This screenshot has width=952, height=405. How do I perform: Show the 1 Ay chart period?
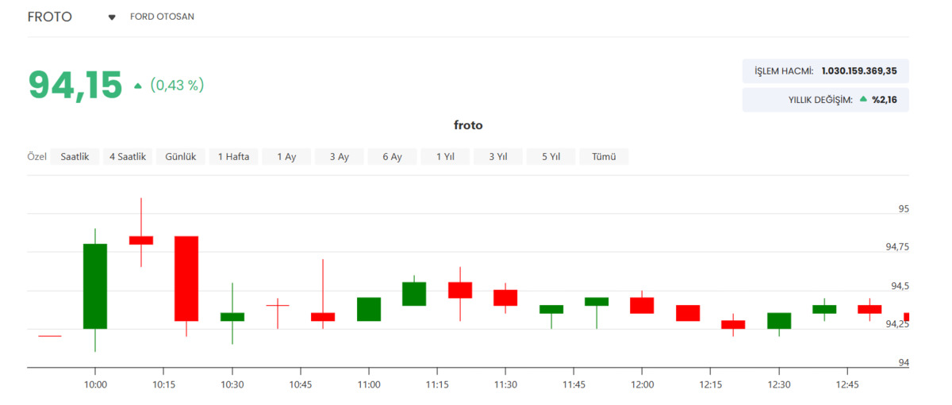coord(286,157)
